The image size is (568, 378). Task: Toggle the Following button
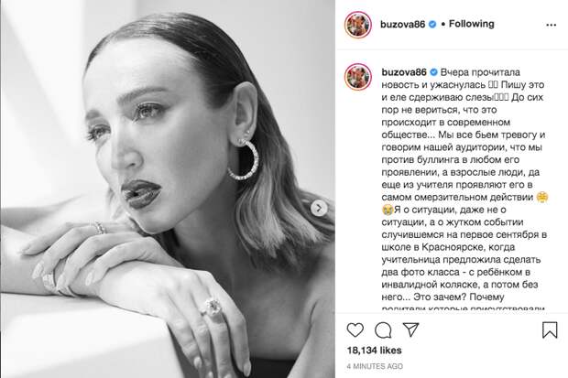471,24
